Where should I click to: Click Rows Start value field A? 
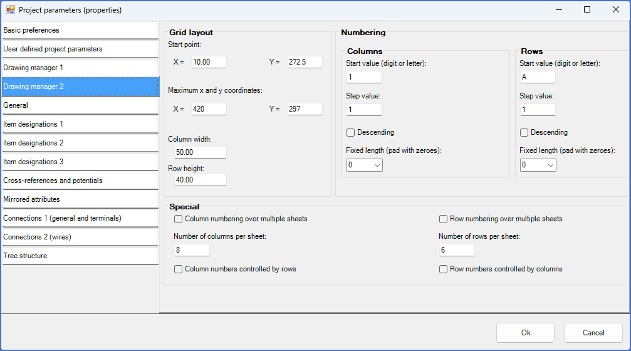[538, 77]
